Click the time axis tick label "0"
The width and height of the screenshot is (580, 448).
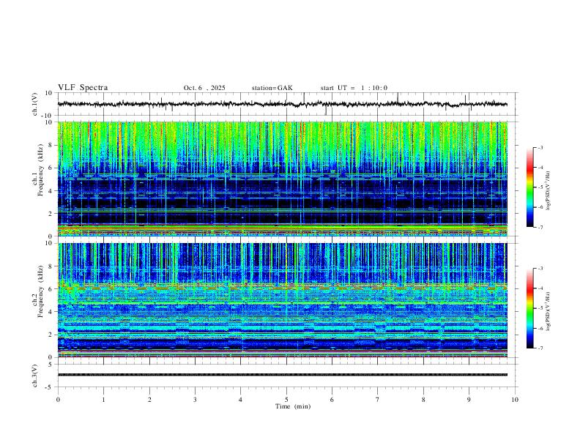(x=58, y=400)
